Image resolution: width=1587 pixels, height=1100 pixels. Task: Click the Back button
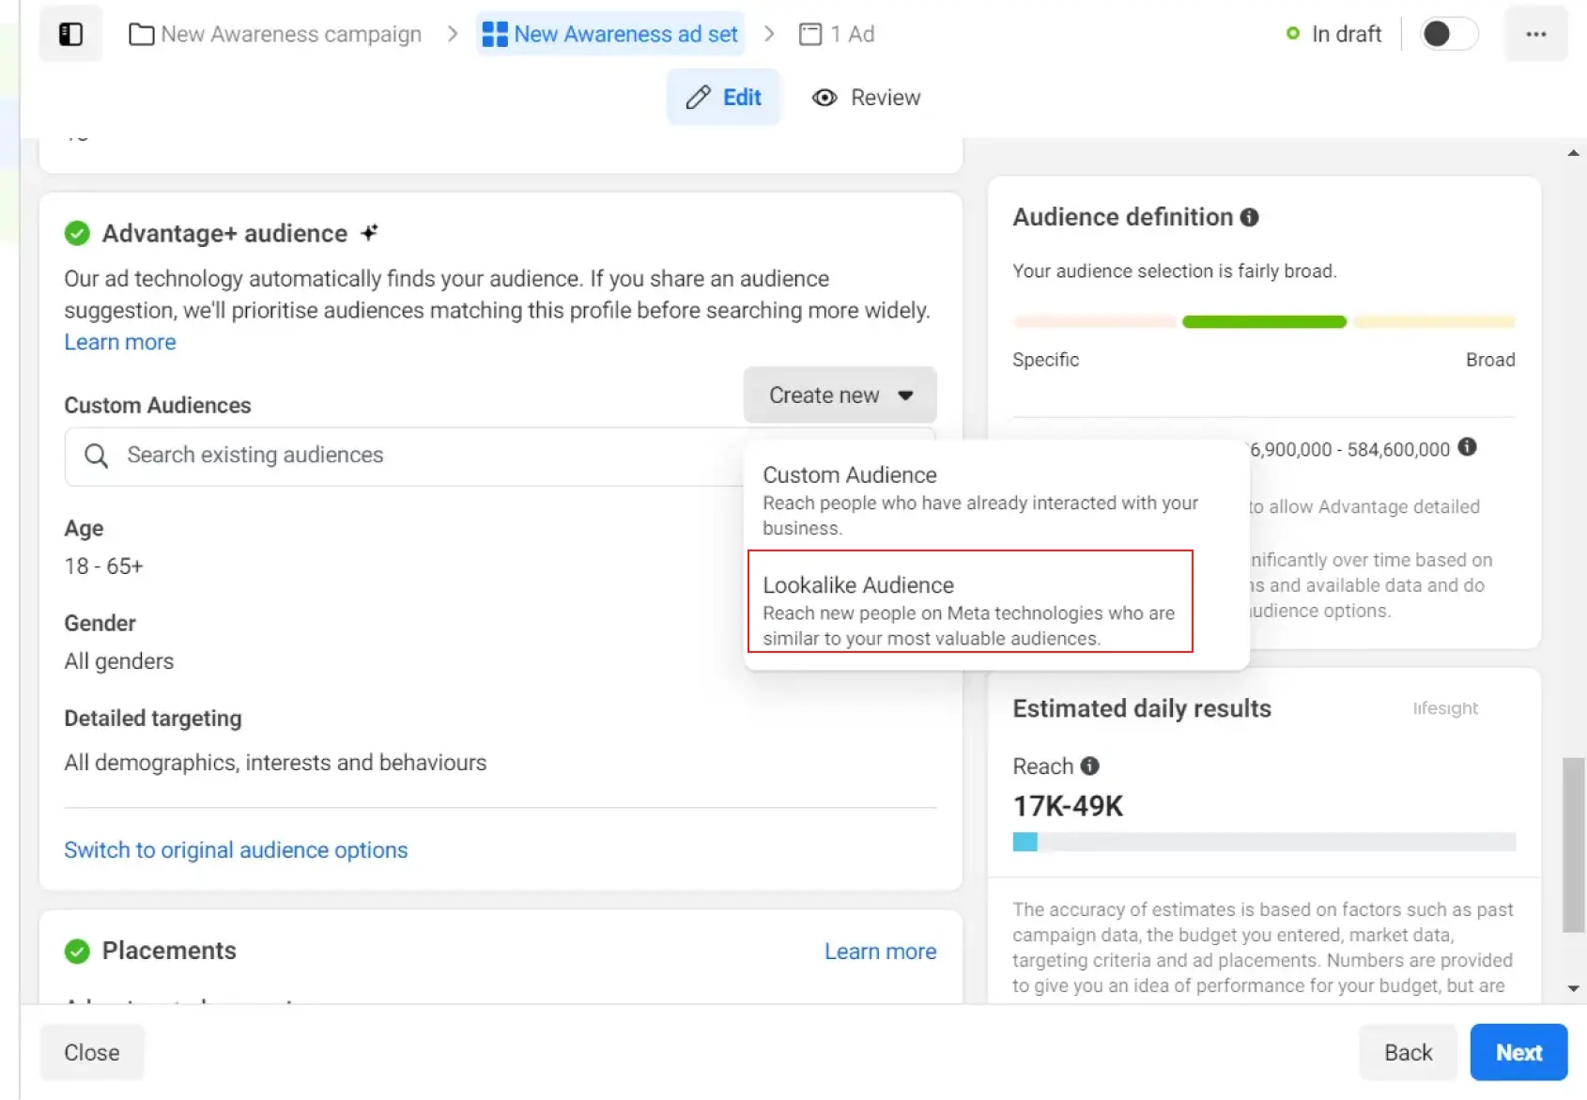point(1408,1052)
